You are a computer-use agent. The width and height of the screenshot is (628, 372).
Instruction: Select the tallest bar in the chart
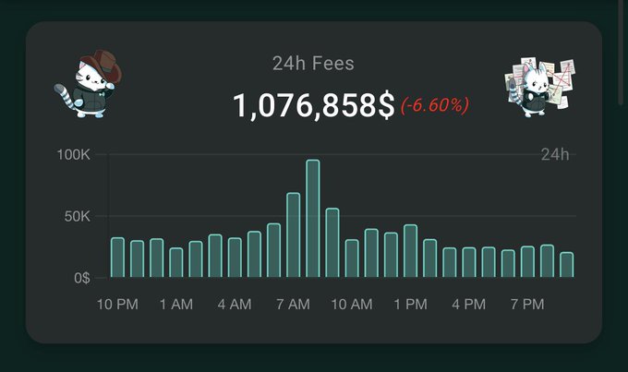click(x=313, y=218)
